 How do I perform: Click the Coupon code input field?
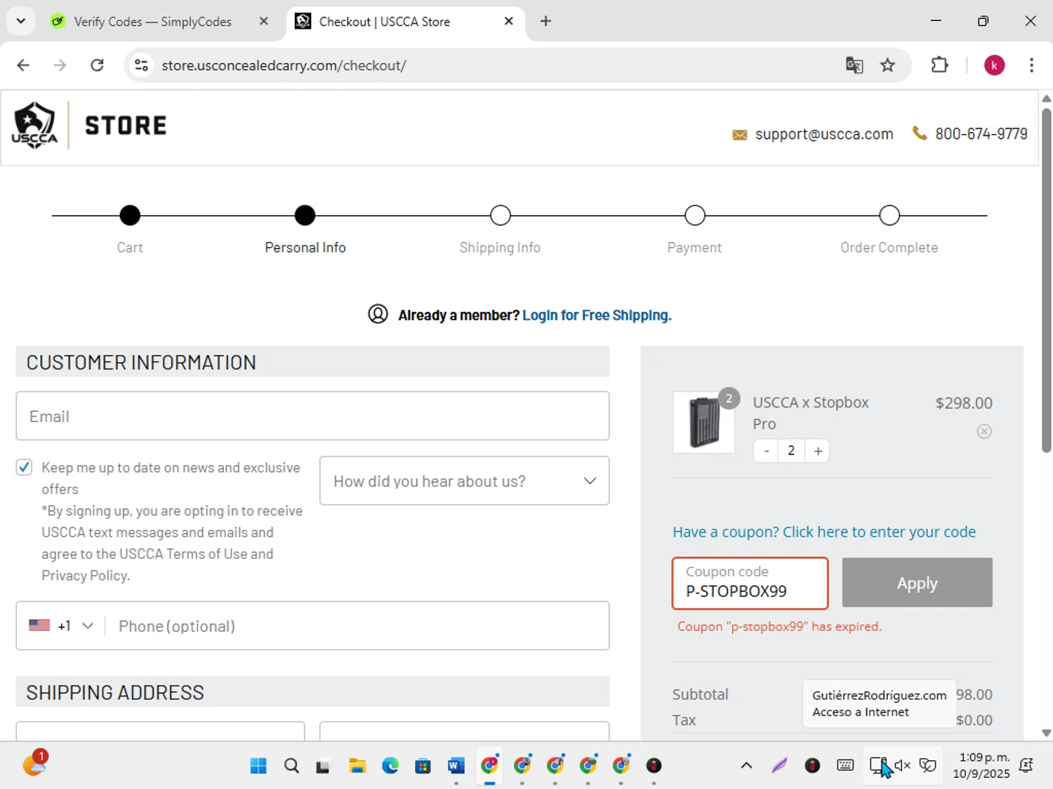tap(750, 583)
